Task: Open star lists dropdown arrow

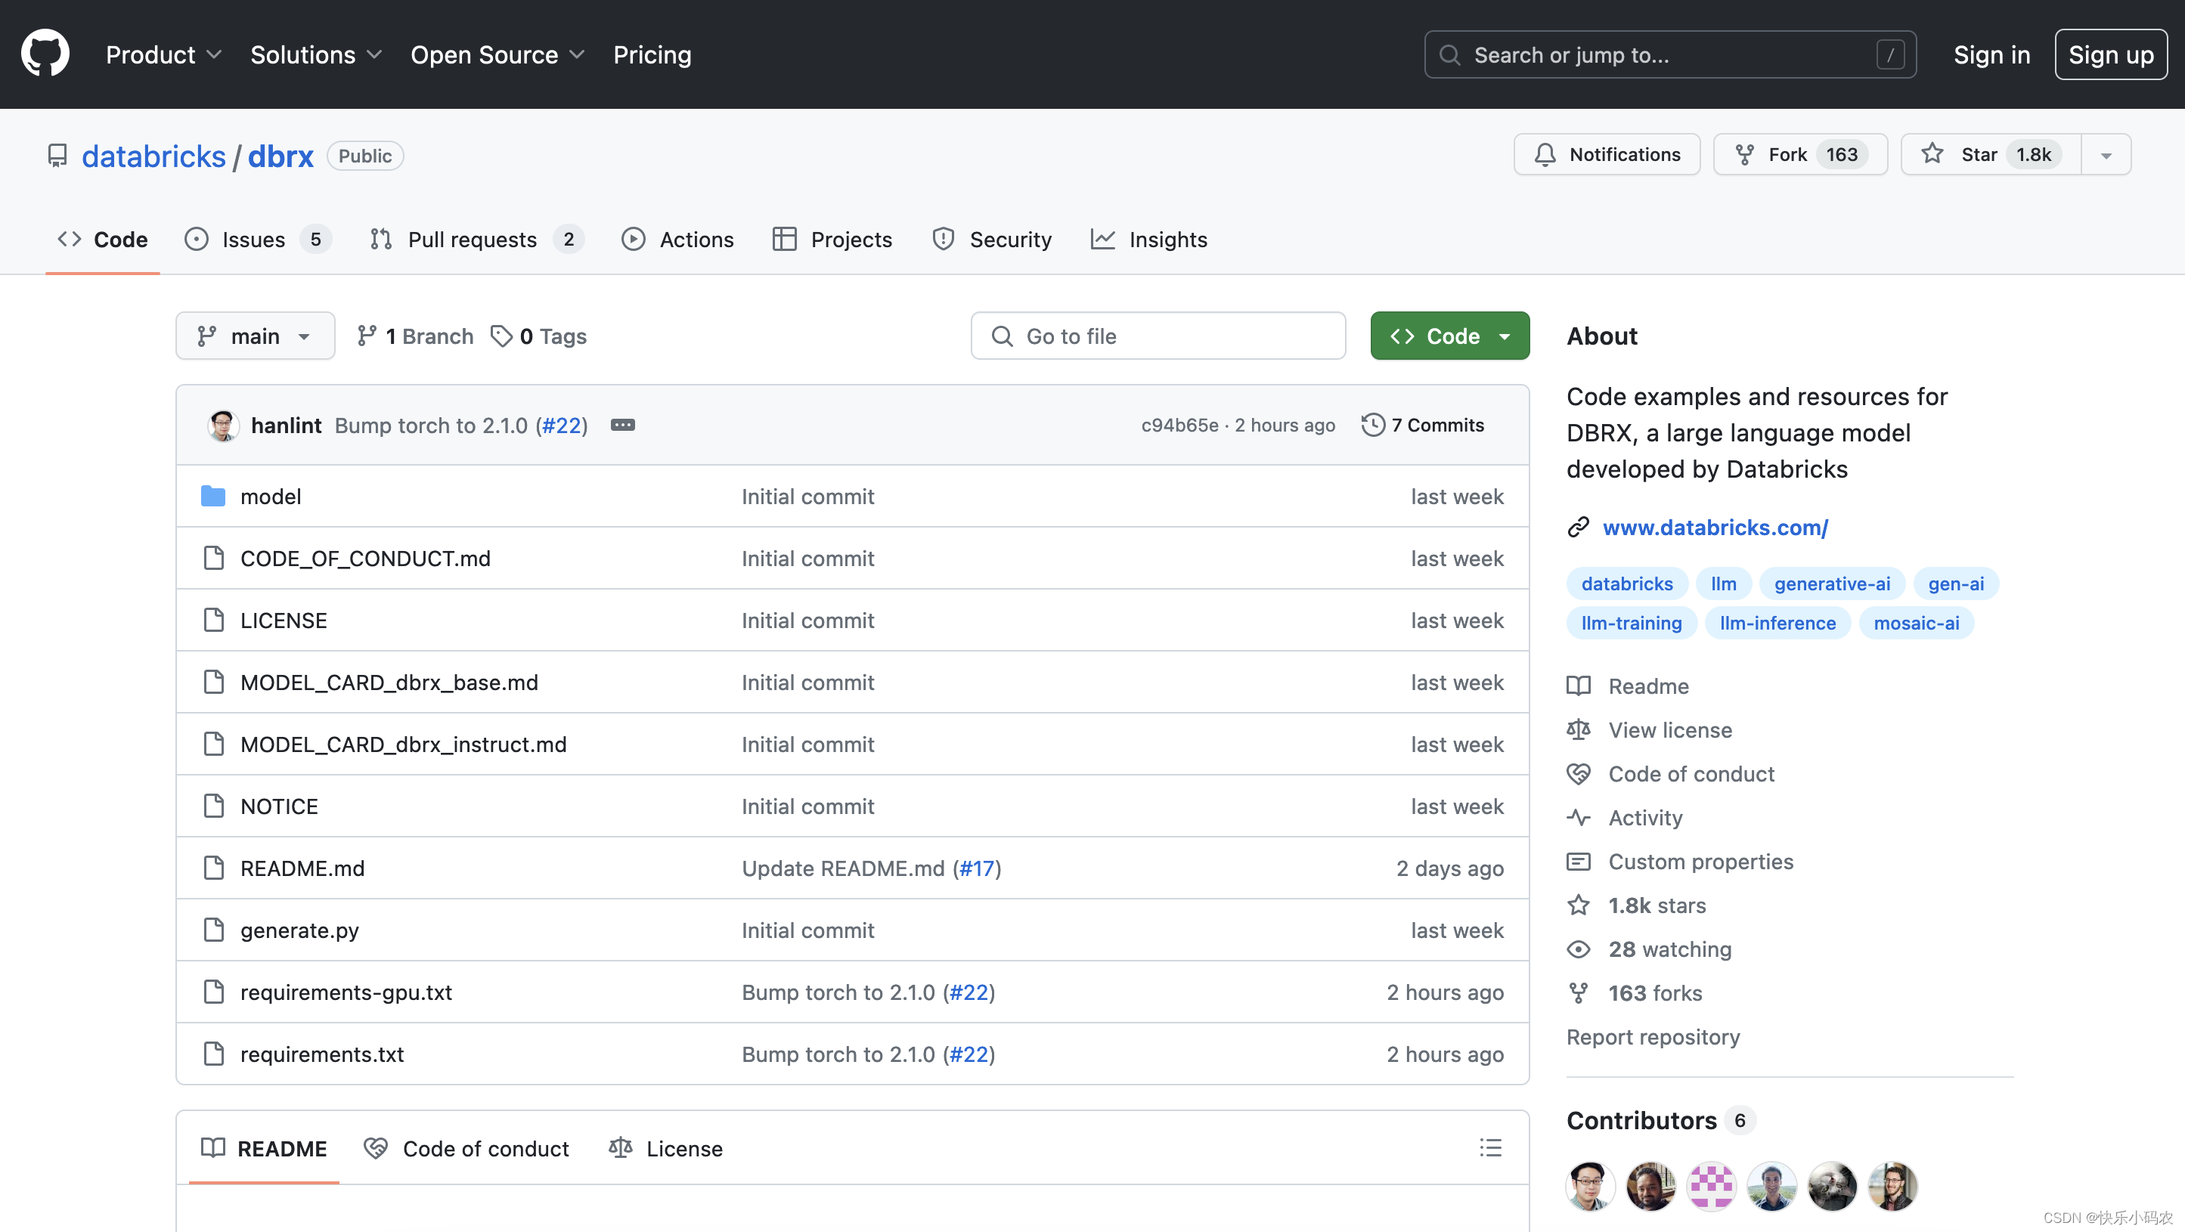Action: tap(2106, 154)
